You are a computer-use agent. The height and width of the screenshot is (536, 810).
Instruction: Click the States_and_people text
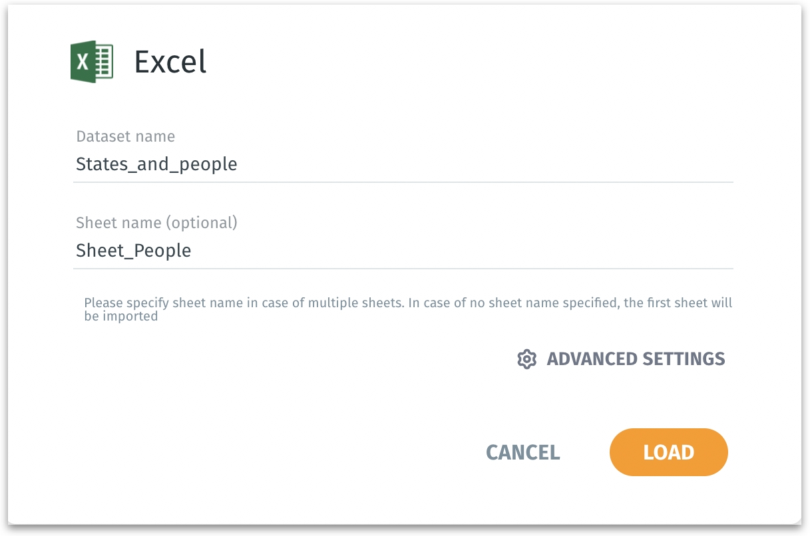(156, 164)
